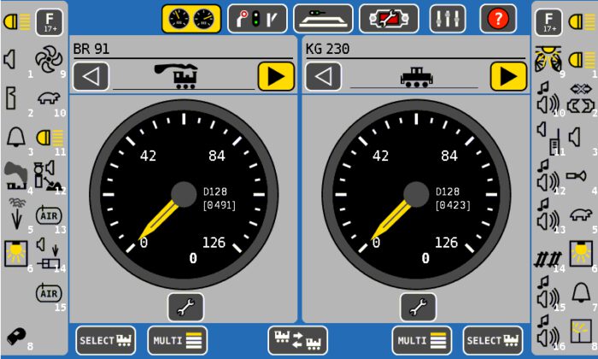Viewport: 598px width, 359px height.
Task: Toggle the bell function 3 on left panel
Action: tap(16, 136)
